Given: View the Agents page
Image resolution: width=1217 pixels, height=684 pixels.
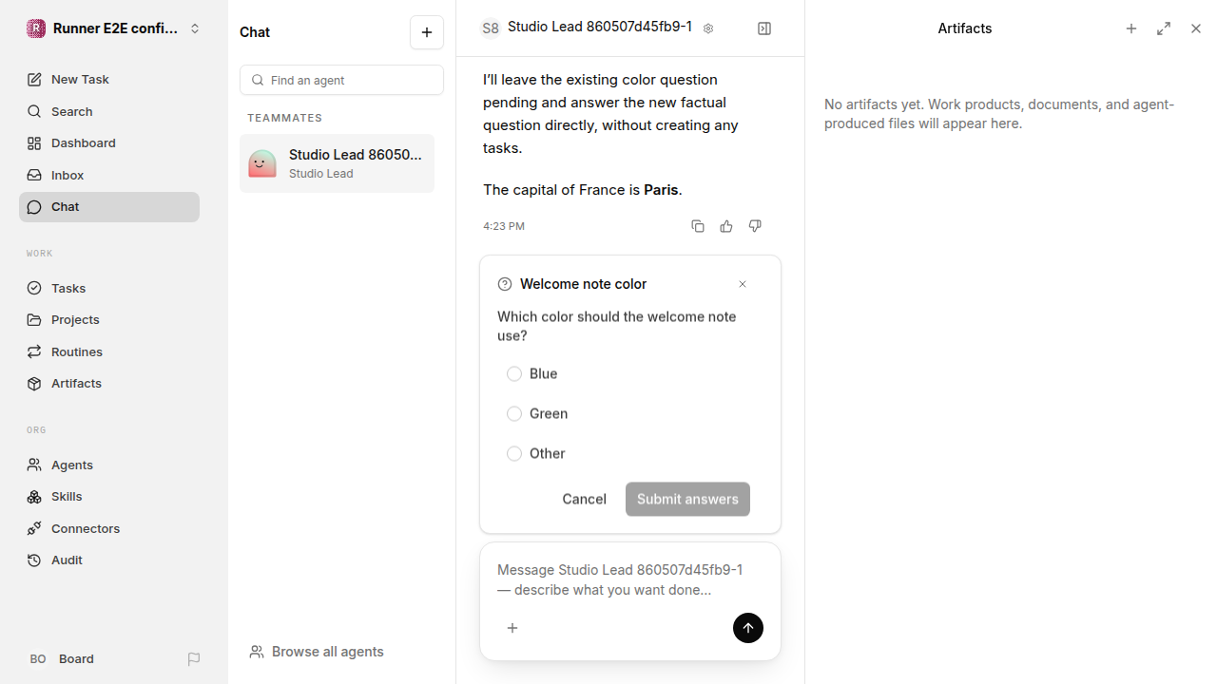Looking at the screenshot, I should (x=109, y=465).
